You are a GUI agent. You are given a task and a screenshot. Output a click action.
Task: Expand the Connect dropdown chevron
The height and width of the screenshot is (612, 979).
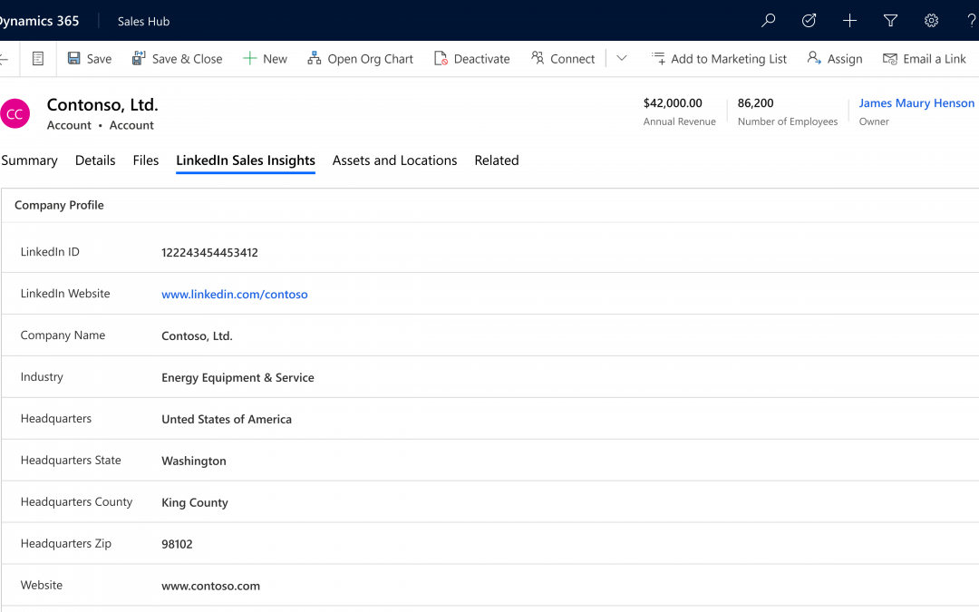pos(621,58)
